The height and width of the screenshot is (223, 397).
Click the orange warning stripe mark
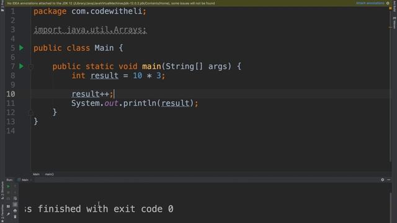click(x=390, y=27)
